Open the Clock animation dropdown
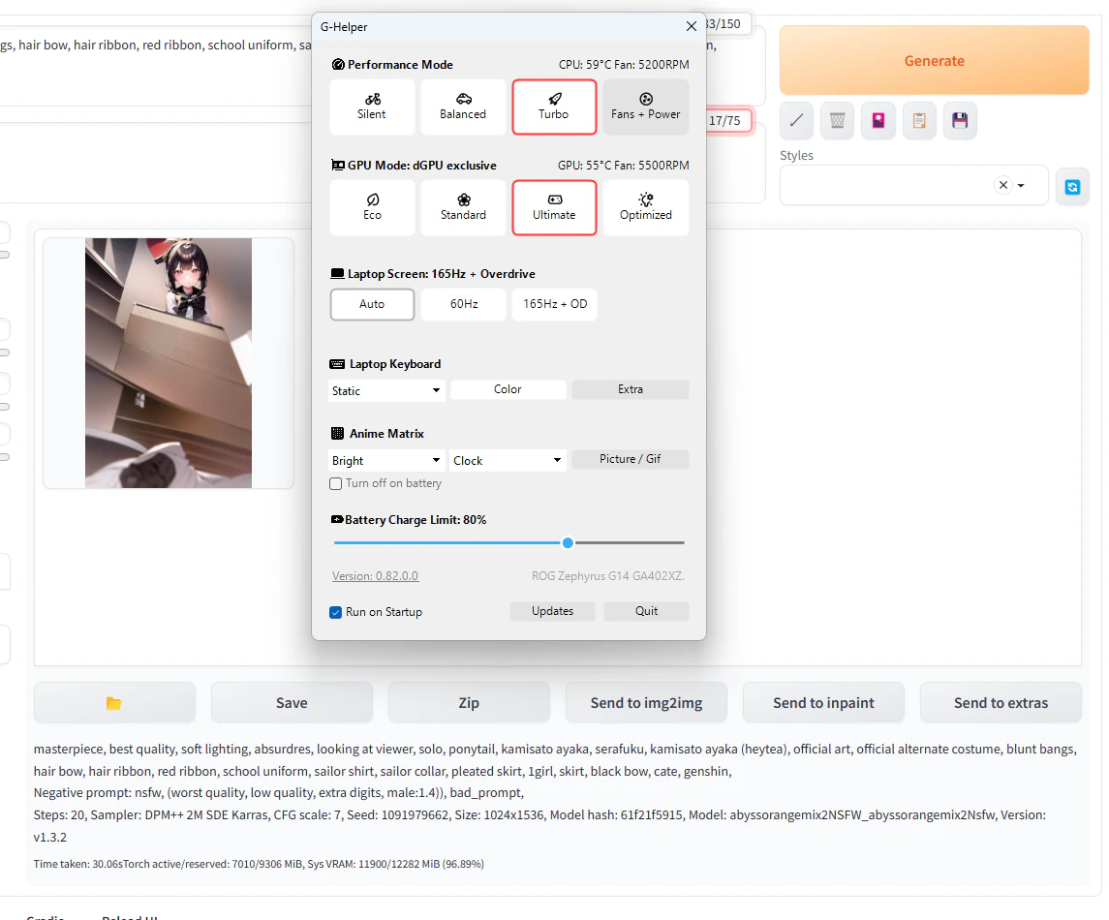 508,460
